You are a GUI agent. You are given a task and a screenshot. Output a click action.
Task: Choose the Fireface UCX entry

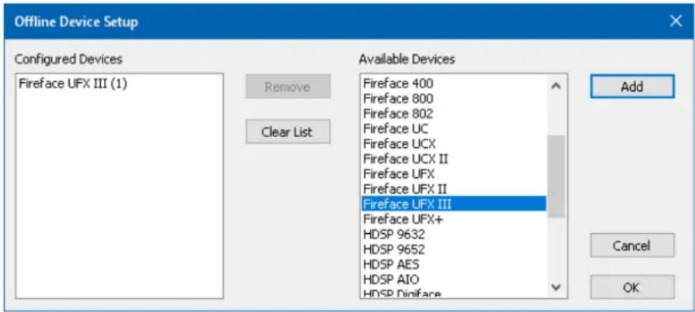(454, 144)
